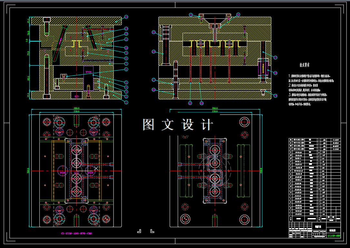Click part balloon number 23

coord(154,80)
